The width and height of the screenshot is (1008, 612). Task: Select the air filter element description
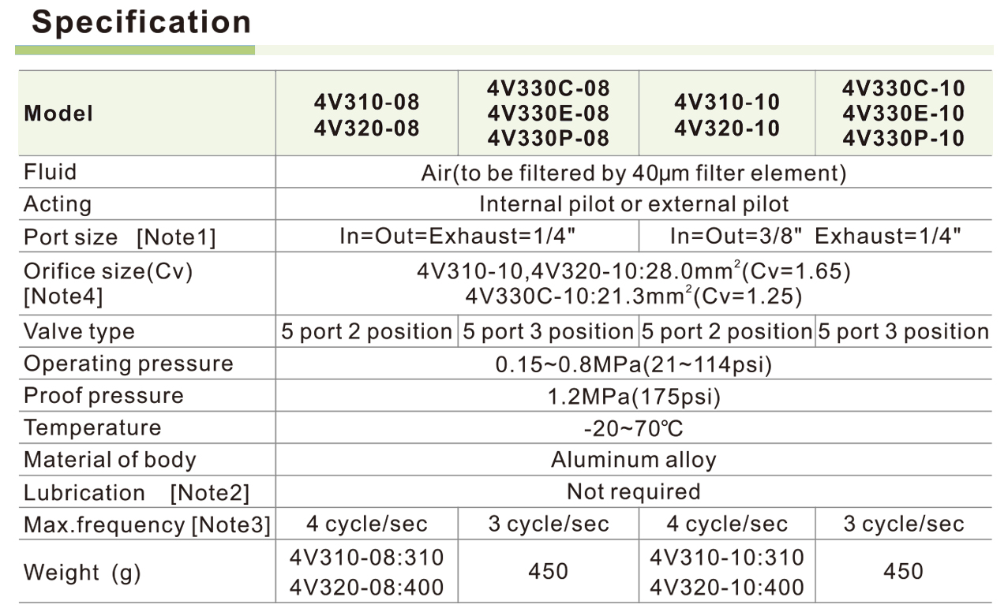click(x=634, y=172)
